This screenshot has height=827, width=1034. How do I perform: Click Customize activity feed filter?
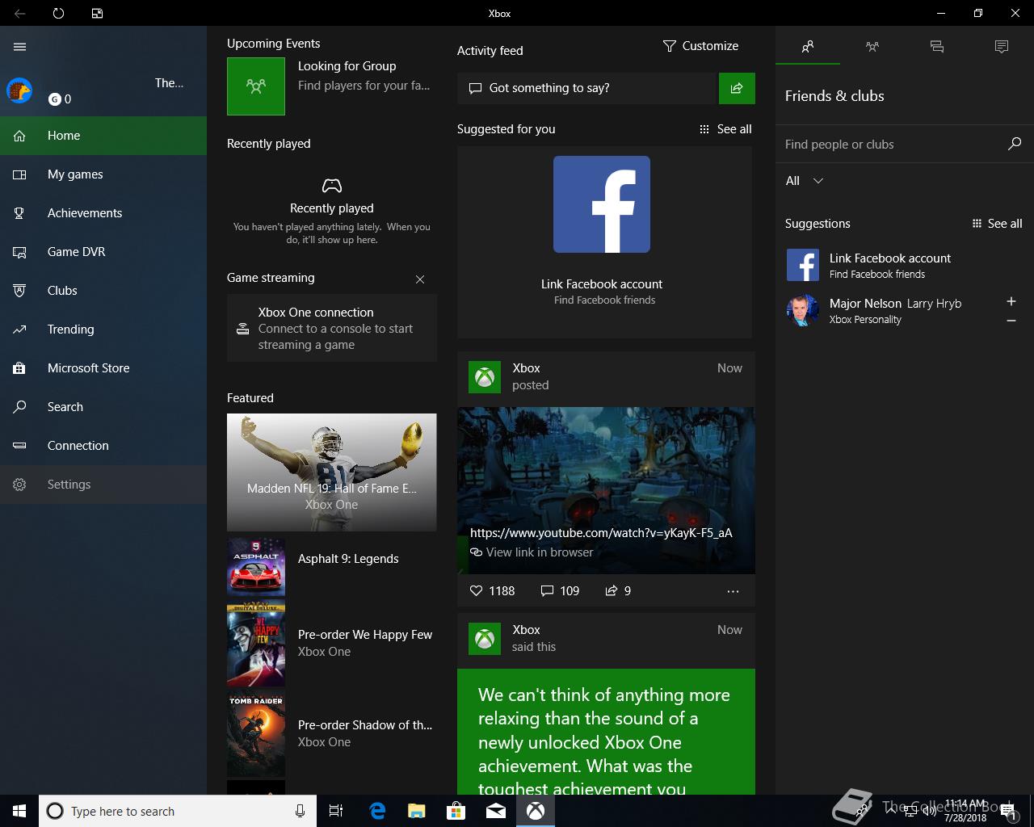coord(700,46)
